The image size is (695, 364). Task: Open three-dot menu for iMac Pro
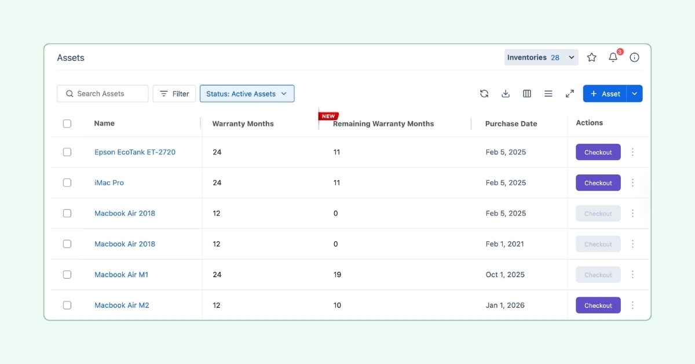click(632, 183)
